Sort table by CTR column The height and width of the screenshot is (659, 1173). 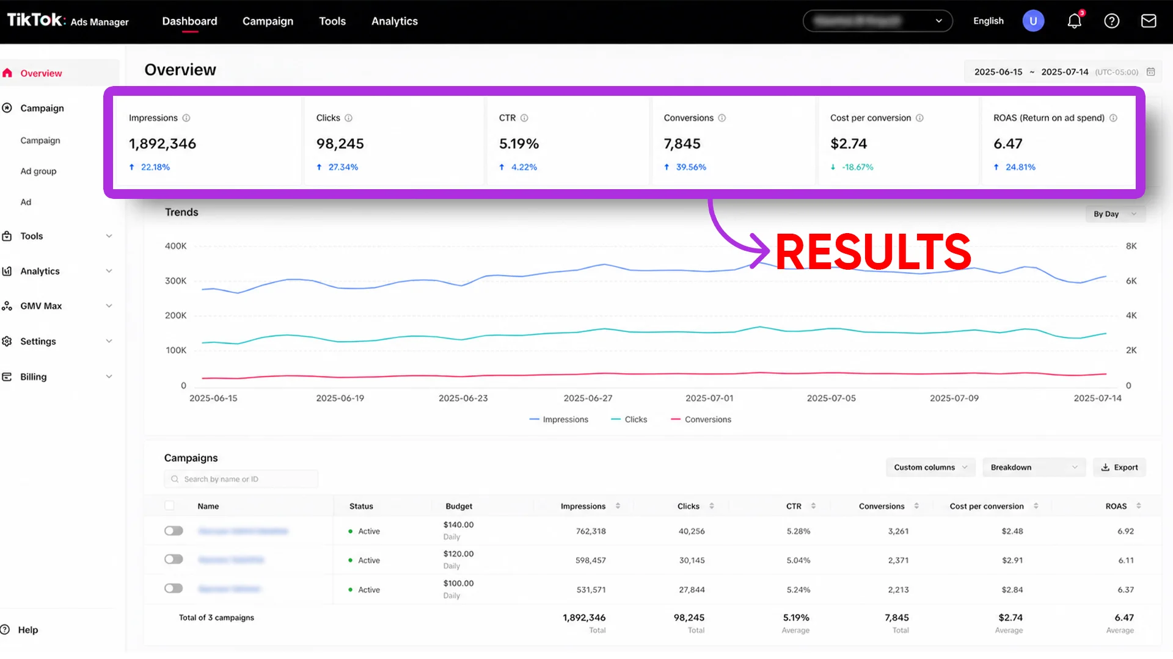(813, 506)
